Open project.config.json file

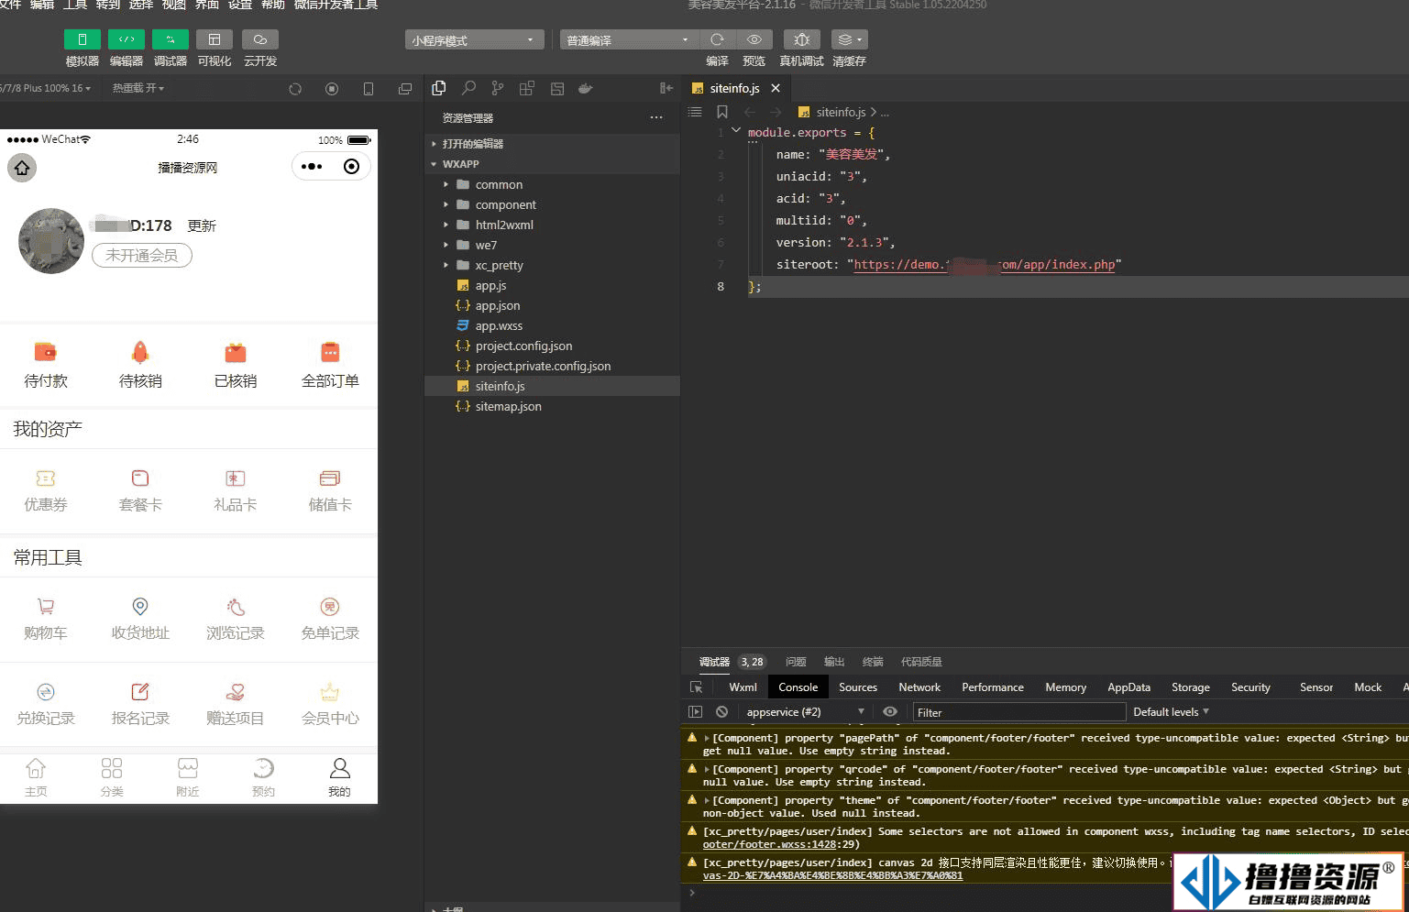tap(553, 346)
